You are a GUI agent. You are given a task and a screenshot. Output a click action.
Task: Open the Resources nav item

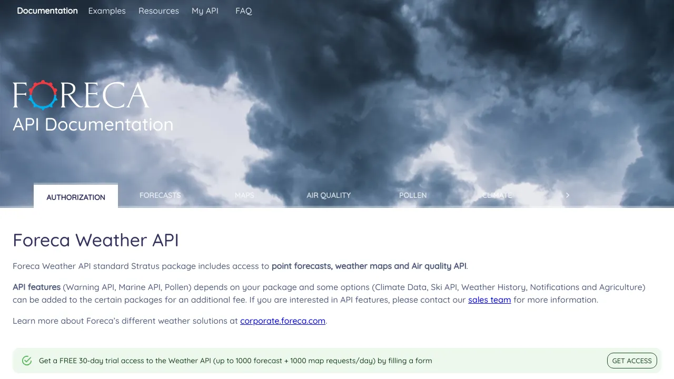158,11
